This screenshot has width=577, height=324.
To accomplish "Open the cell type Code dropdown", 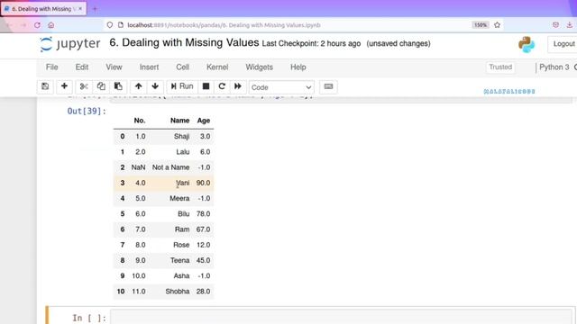I will [x=281, y=87].
